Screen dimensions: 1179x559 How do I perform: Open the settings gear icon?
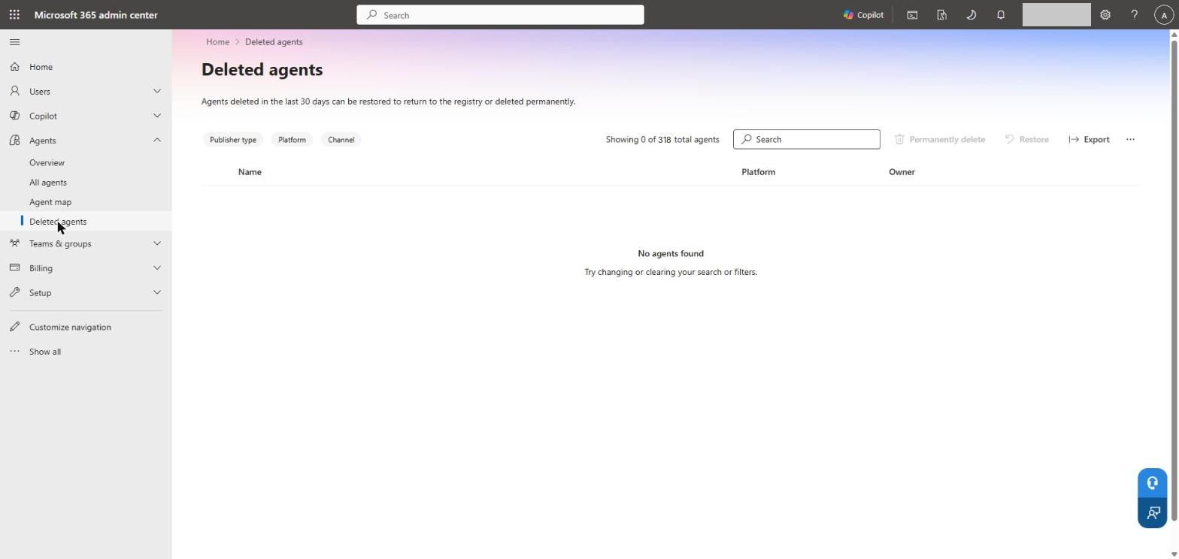[x=1105, y=15]
